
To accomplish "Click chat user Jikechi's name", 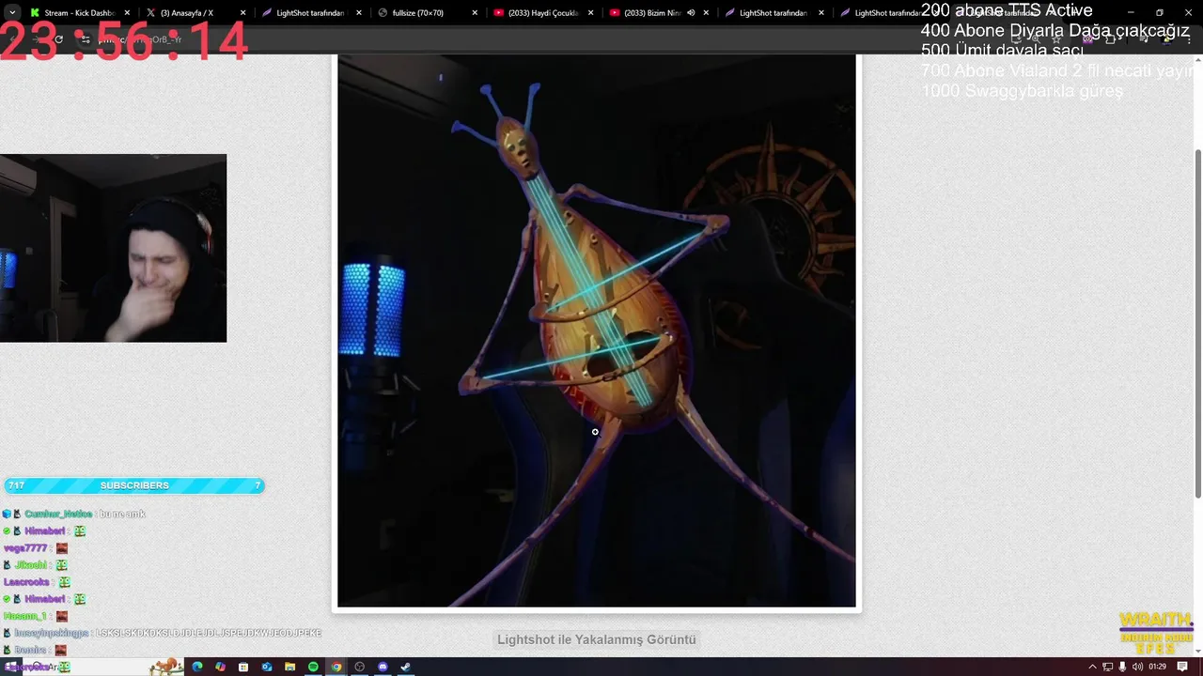I will click(31, 565).
